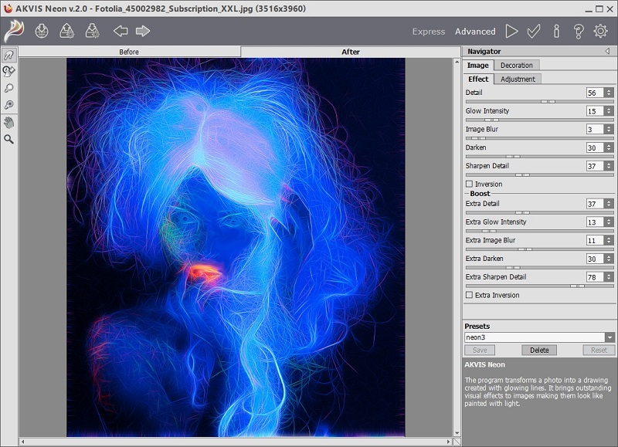Screen dimensions: 618x447
Task: Click the Image Blur spinner arrows
Action: click(x=609, y=129)
